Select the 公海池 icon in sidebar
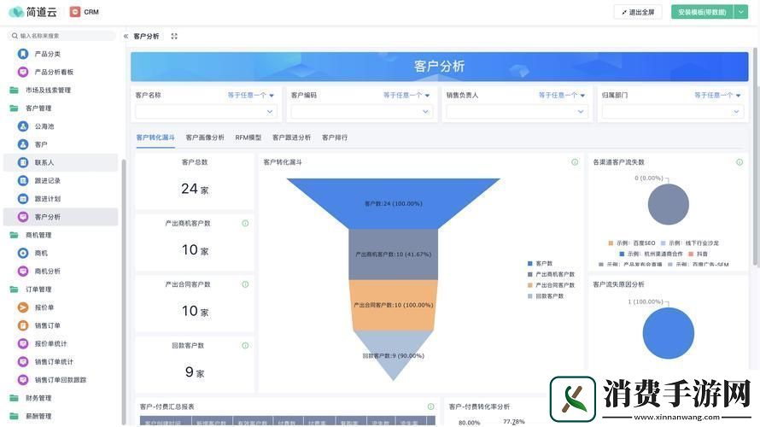Viewport: 760px width, 427px height. pyautogui.click(x=23, y=126)
